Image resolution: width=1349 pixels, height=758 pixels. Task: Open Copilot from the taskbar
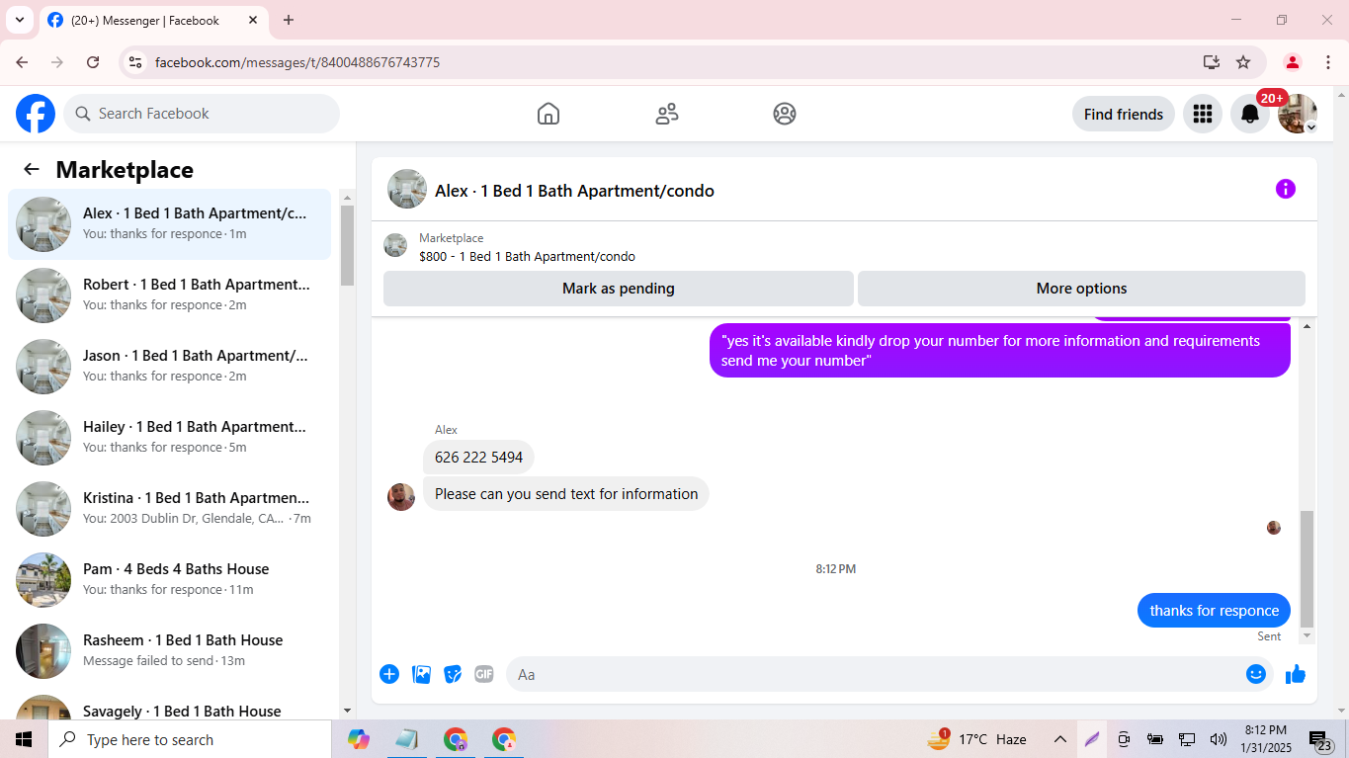[359, 739]
